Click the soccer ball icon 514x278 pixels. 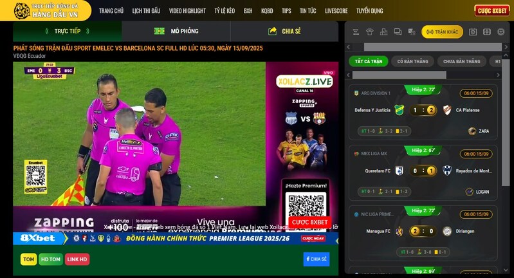click(x=501, y=32)
